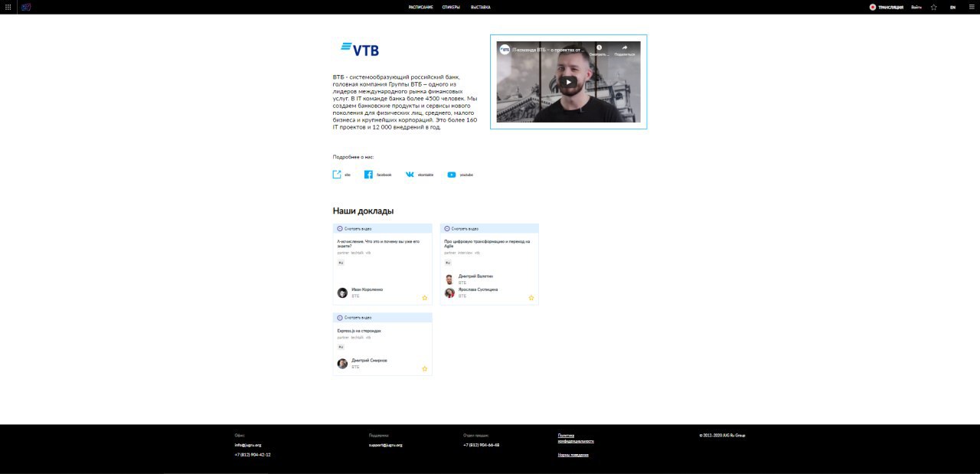Click office phone +7 (812) 904-42-12

click(x=253, y=455)
